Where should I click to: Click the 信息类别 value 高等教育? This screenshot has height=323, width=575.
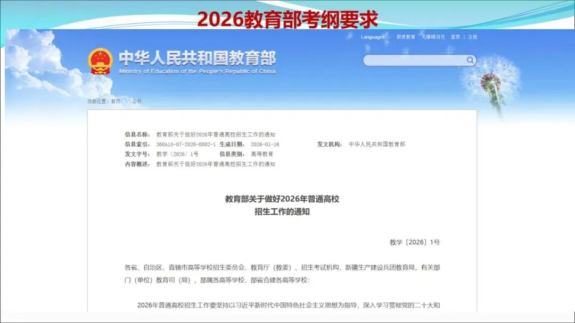(262, 155)
